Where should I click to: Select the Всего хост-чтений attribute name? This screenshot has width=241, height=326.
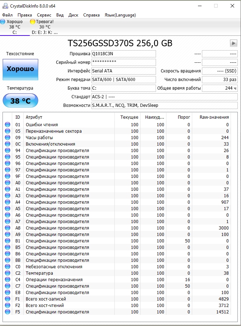[45, 306]
